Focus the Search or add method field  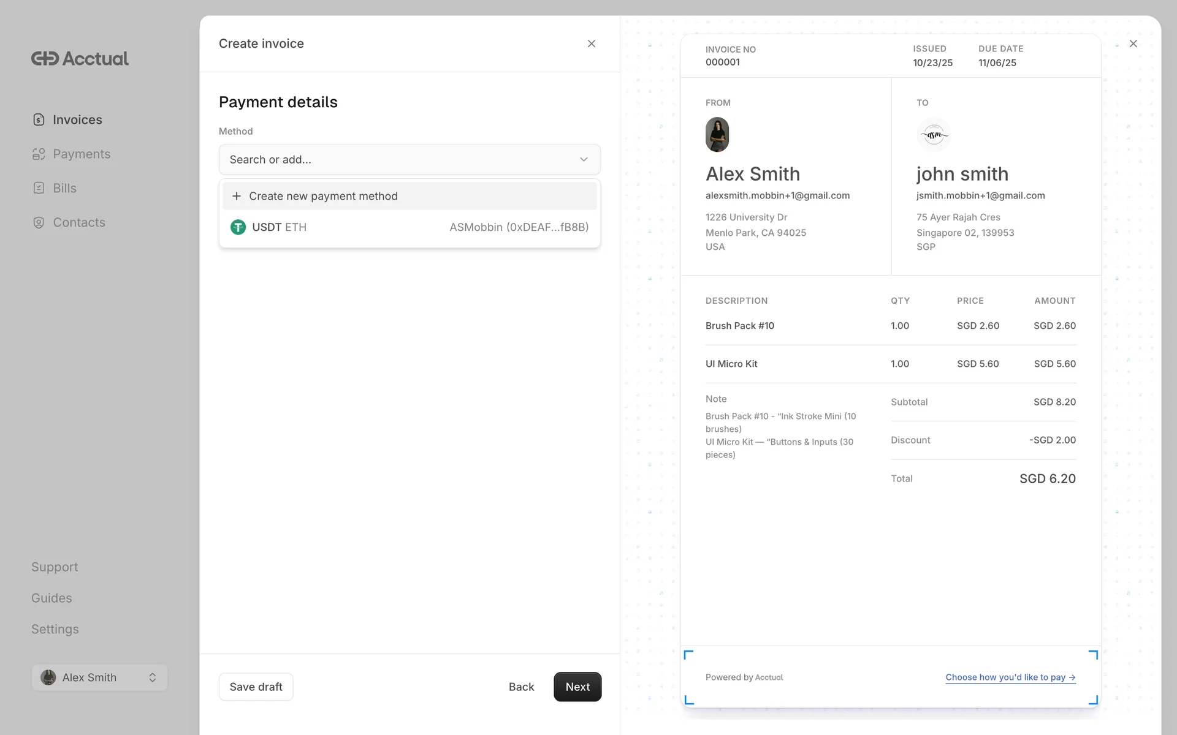(x=392, y=159)
